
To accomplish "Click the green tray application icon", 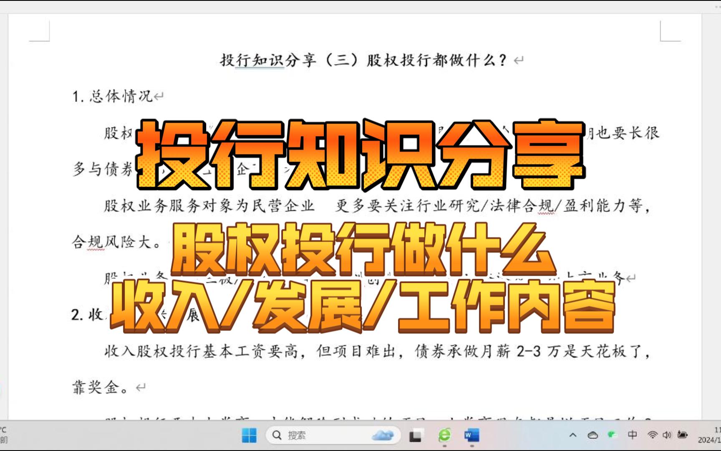I will [612, 435].
